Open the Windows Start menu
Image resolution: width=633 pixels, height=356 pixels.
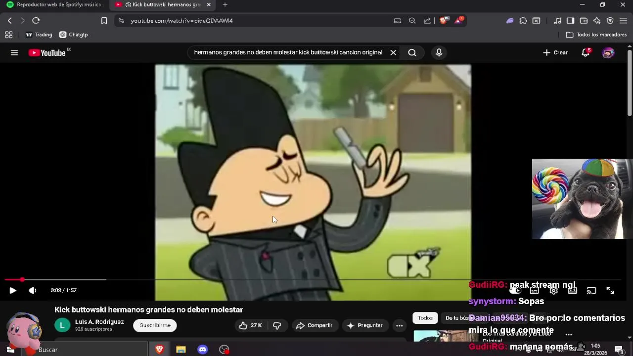tap(10, 350)
